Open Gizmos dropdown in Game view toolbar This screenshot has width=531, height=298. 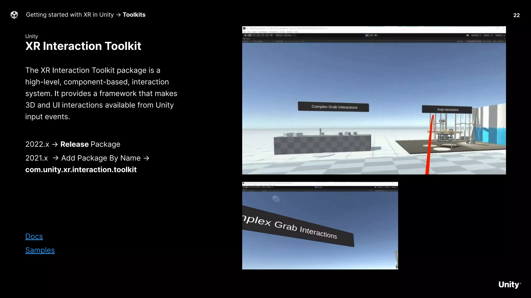pyautogui.click(x=501, y=41)
